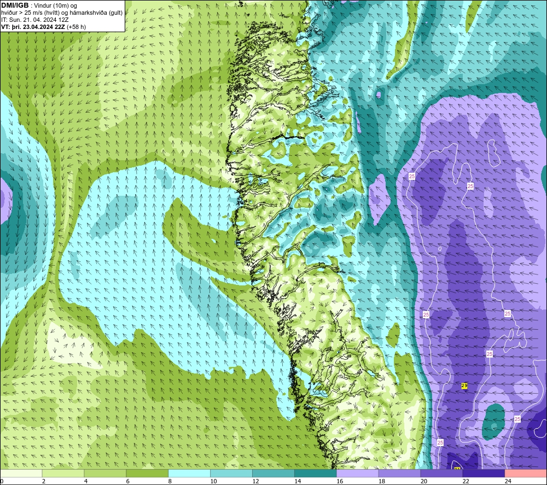Select the 16–18 m/s light purple legend swatch
547x485 pixels.
pyautogui.click(x=358, y=474)
